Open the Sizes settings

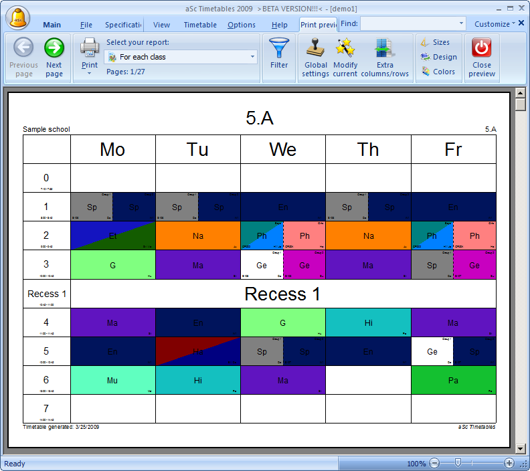click(x=435, y=42)
